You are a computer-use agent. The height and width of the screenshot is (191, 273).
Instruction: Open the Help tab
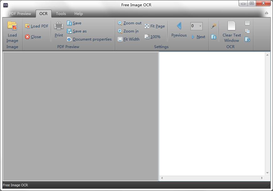[x=78, y=14]
